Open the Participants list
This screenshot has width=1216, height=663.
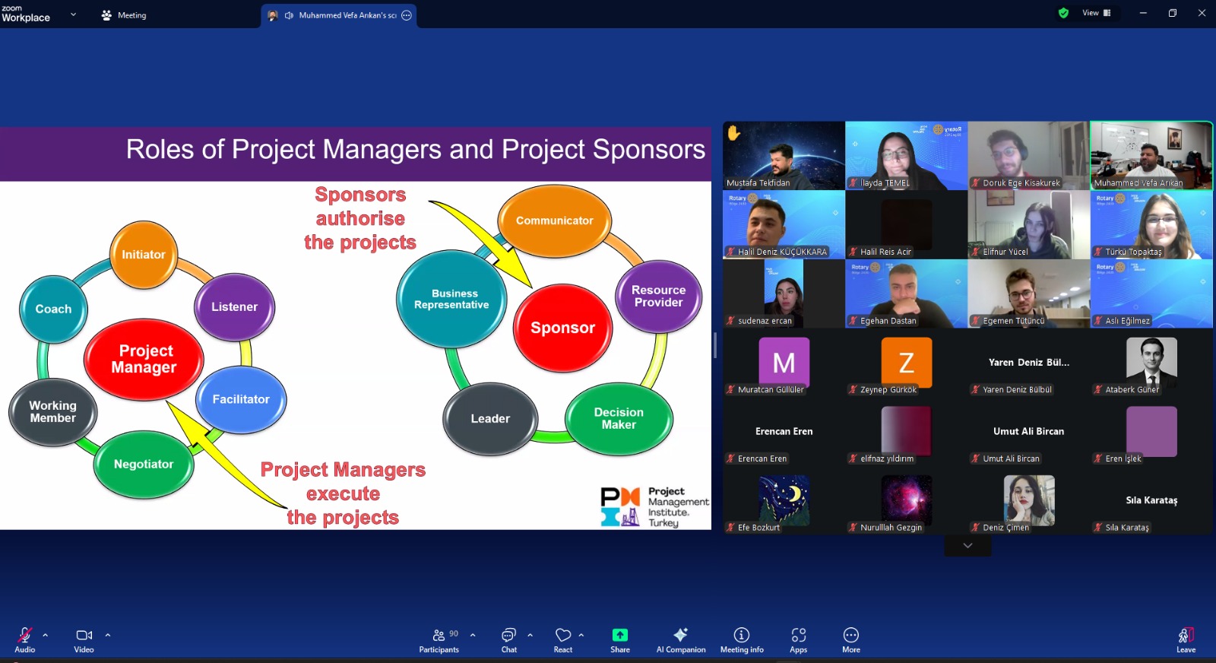pos(439,639)
